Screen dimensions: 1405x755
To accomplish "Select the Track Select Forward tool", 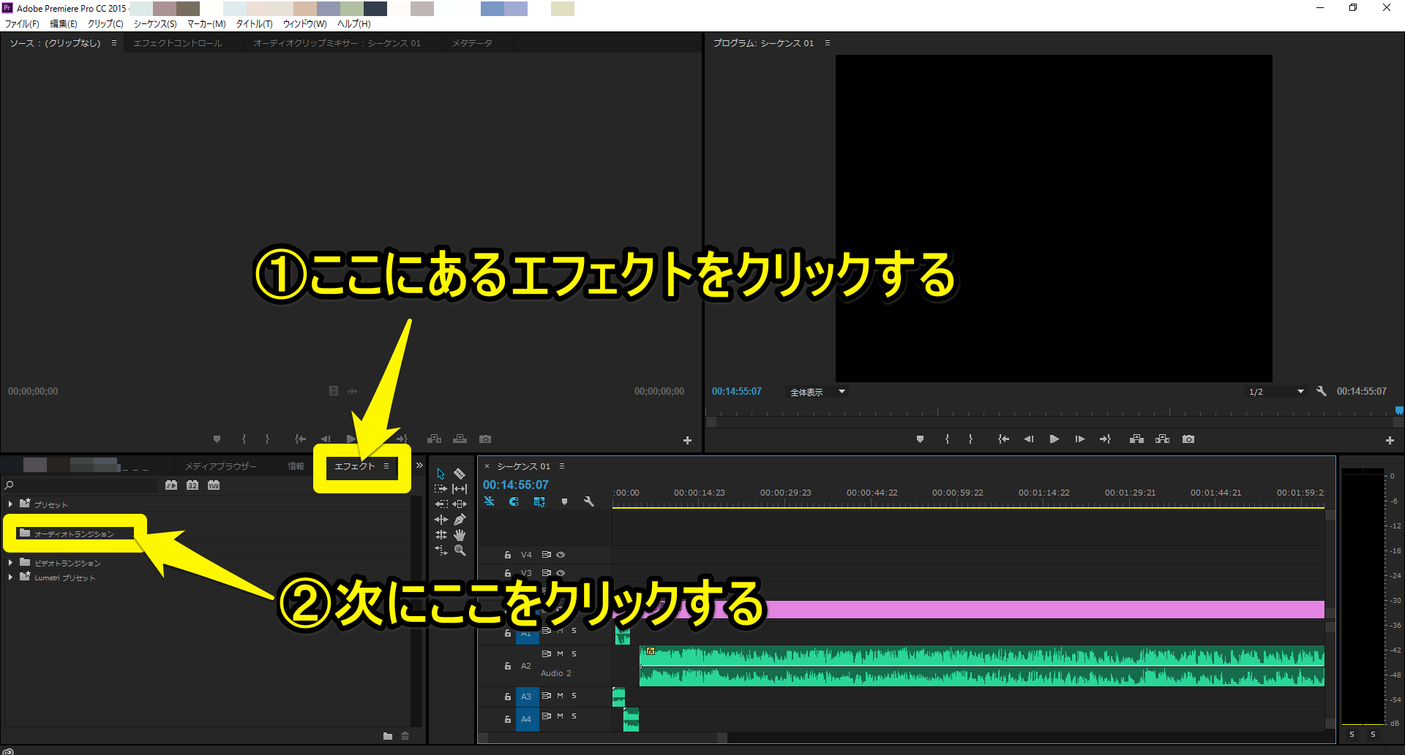I will 441,489.
